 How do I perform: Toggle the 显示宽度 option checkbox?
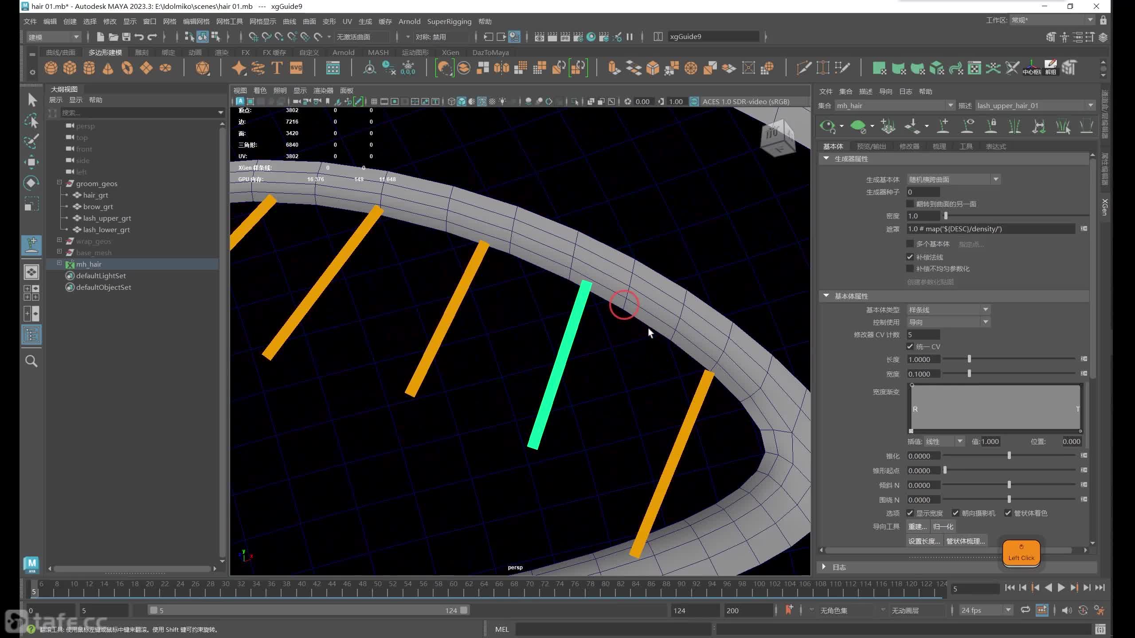tap(910, 513)
